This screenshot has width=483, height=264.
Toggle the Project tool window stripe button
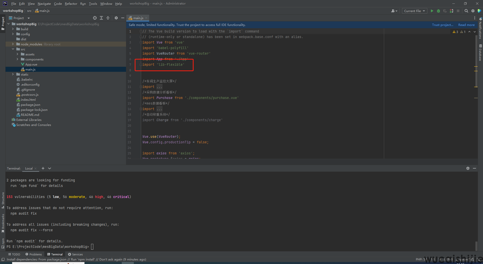(x=3, y=23)
